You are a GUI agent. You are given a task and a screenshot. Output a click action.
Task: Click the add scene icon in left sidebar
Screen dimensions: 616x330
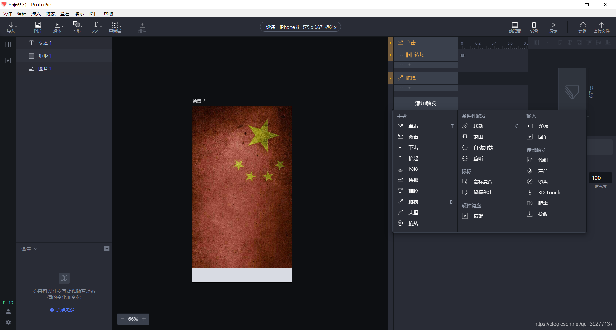tap(8, 61)
